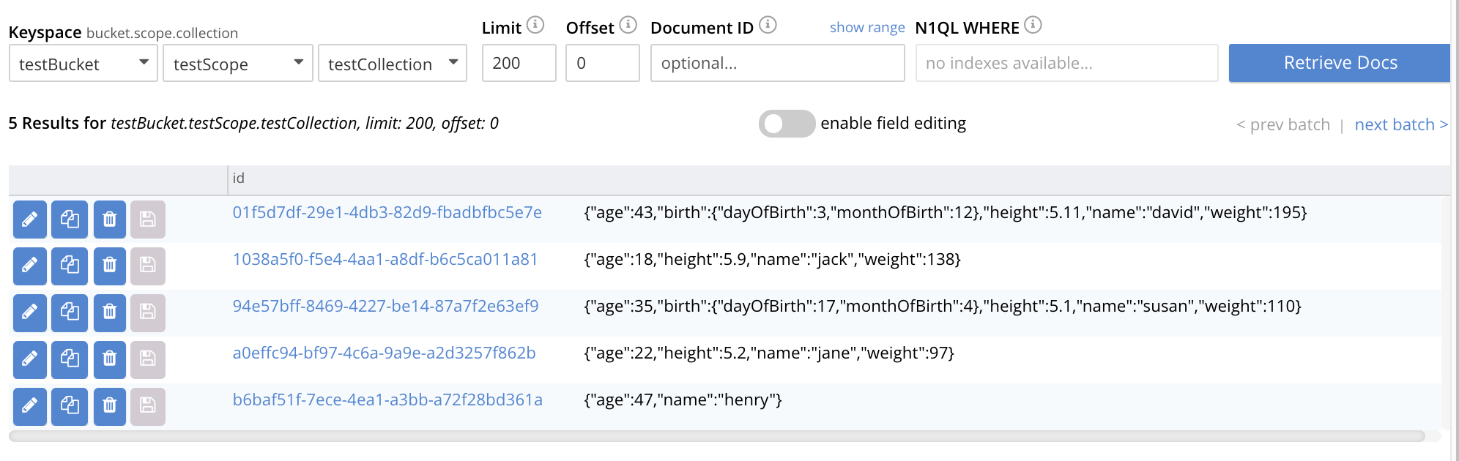The height and width of the screenshot is (461, 1459).
Task: Click the Document ID optional input field
Action: point(777,64)
